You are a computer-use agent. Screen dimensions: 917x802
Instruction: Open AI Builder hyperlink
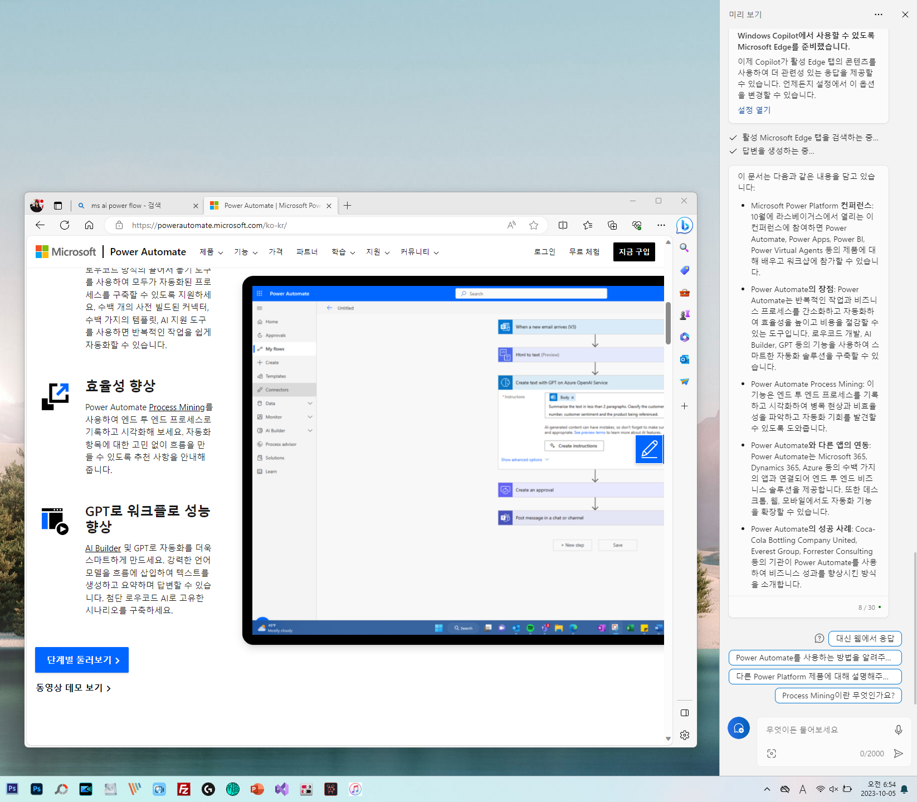(x=103, y=548)
